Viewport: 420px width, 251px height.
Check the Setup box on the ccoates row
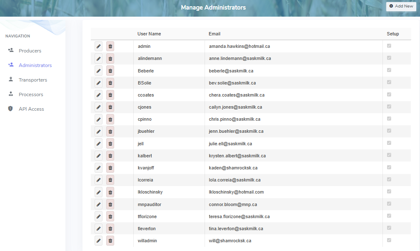coord(389,94)
